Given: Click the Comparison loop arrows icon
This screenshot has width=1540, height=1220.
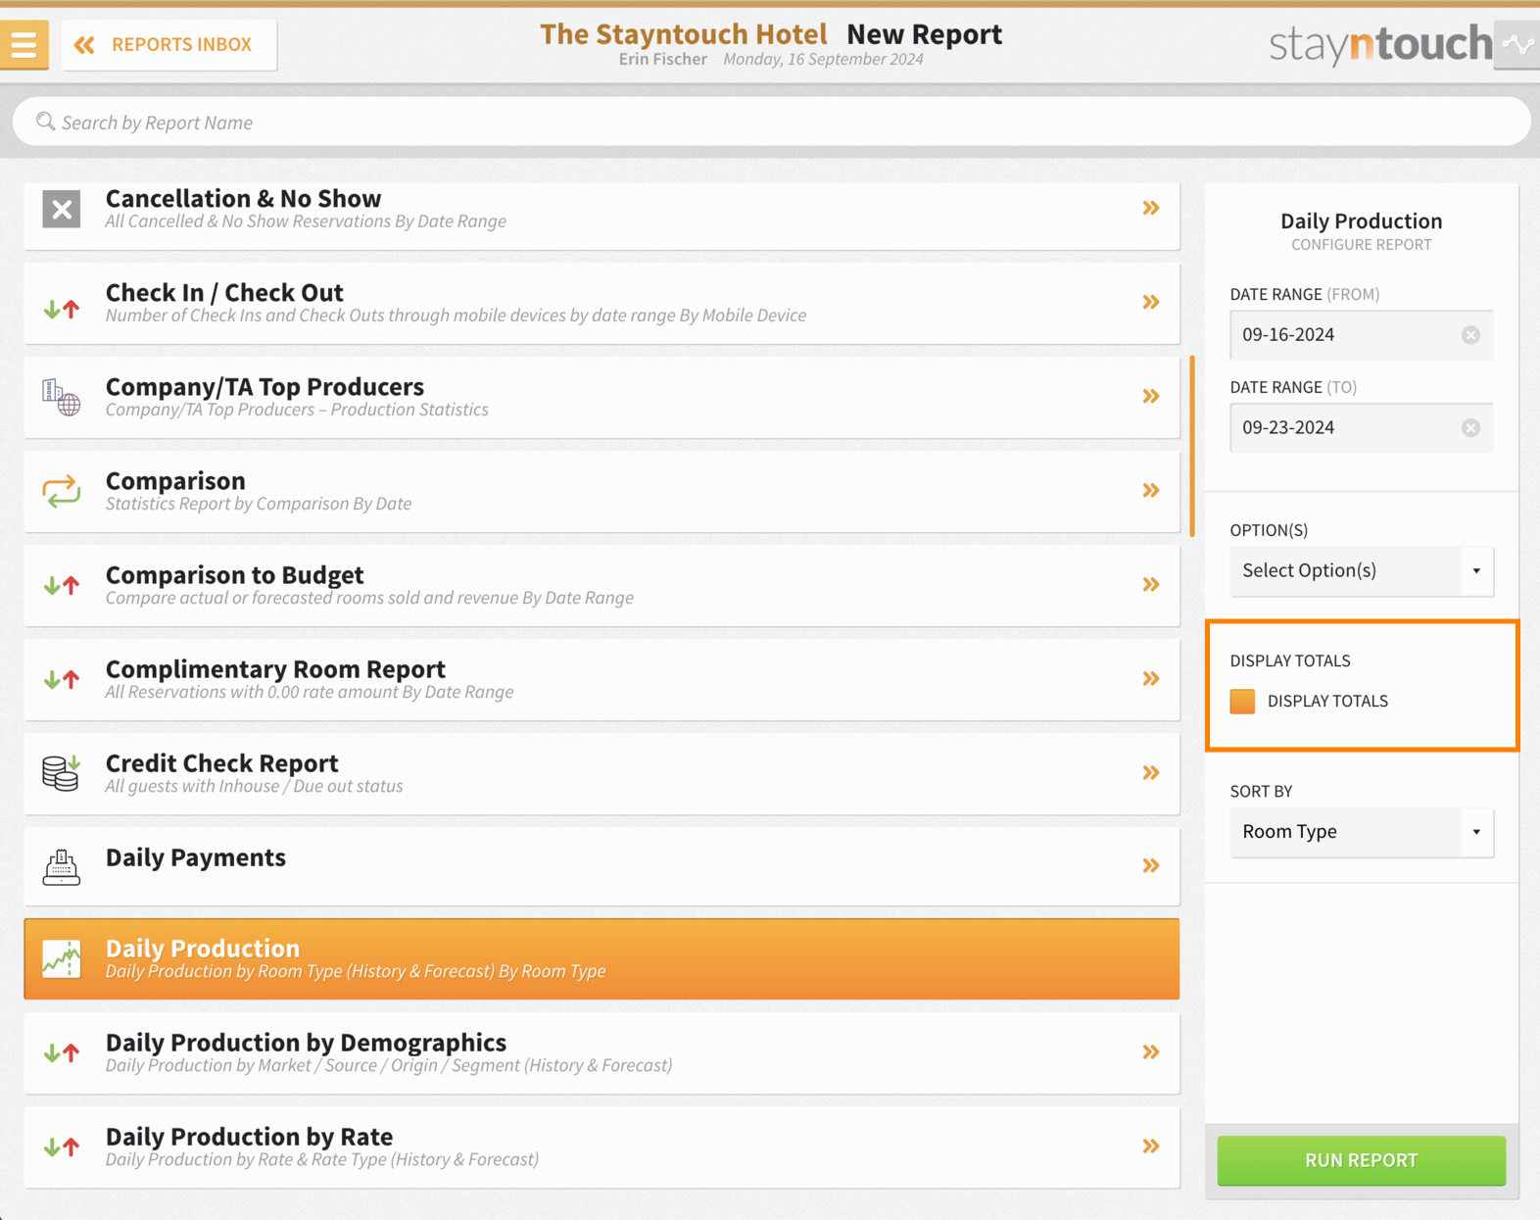Looking at the screenshot, I should (x=61, y=491).
